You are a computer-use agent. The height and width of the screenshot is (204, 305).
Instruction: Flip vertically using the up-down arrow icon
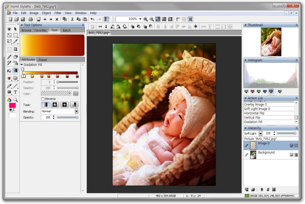point(106,26)
